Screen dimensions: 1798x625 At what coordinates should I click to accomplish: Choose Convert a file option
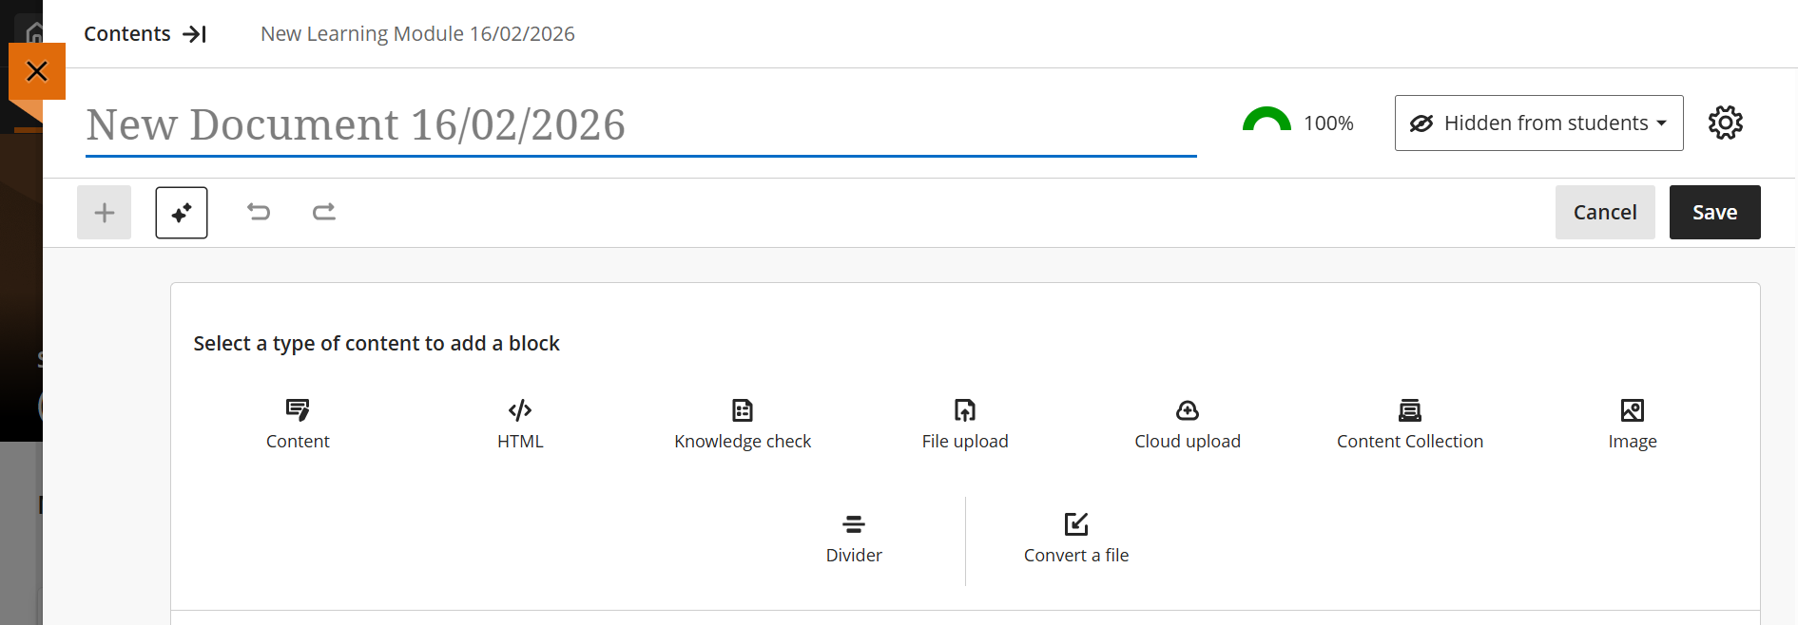[x=1076, y=538]
